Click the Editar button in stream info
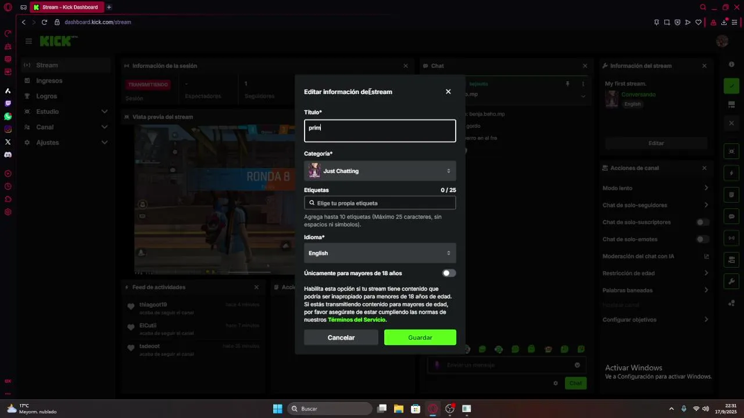 tap(656, 143)
